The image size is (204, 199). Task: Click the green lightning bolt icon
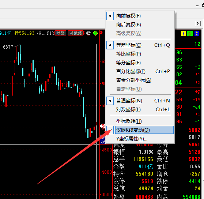(x=190, y=34)
